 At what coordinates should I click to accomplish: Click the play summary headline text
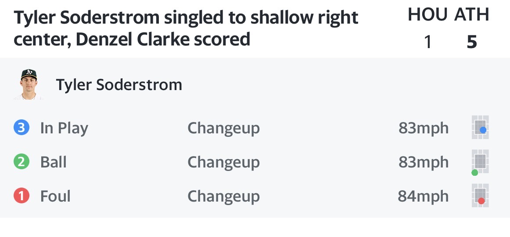click(186, 28)
